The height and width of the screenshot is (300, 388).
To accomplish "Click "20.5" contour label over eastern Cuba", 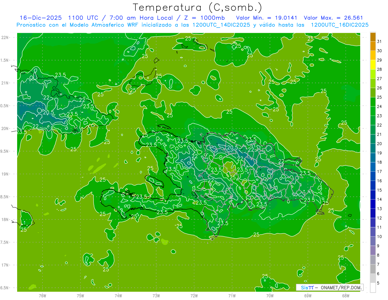I will pyautogui.click(x=48, y=112).
